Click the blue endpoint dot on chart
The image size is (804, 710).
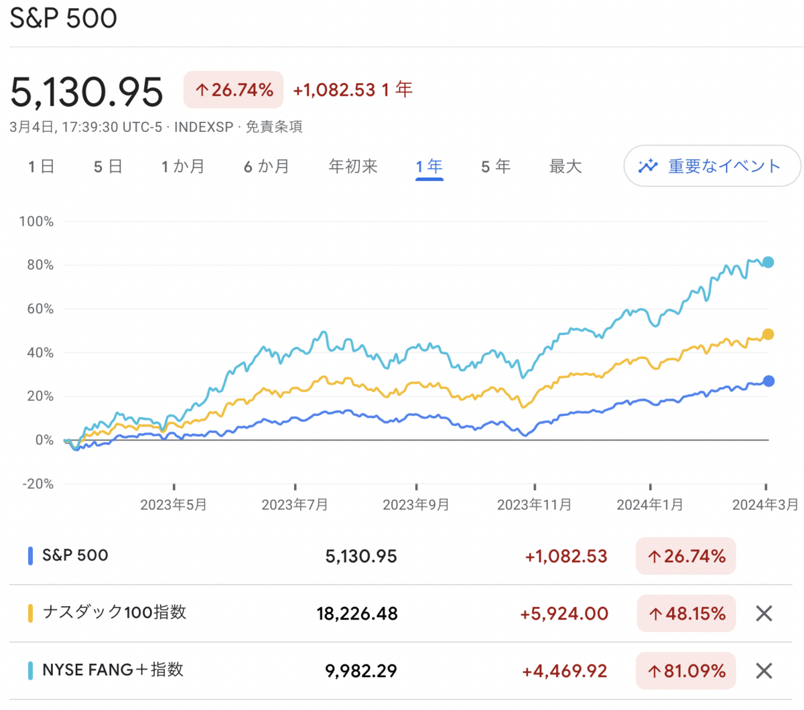coord(768,381)
